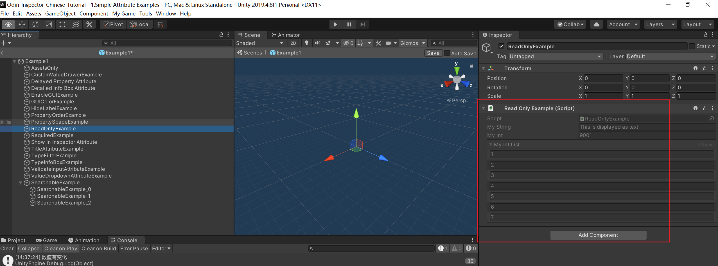Image resolution: width=718 pixels, height=266 pixels.
Task: Click the Scene view search field
Action: click(x=454, y=43)
